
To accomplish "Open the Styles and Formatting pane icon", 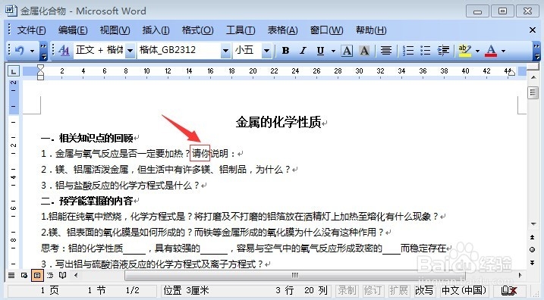I will pos(64,51).
